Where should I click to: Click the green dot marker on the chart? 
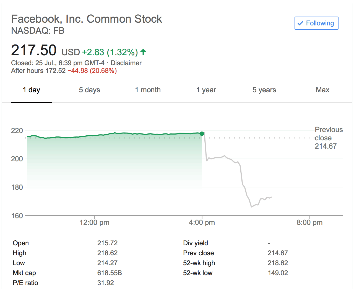[x=202, y=134]
